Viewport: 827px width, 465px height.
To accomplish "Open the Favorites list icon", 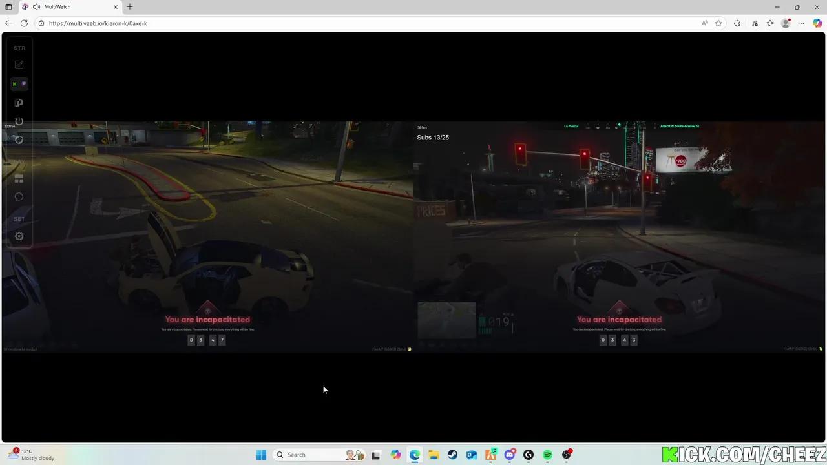I will (x=770, y=23).
